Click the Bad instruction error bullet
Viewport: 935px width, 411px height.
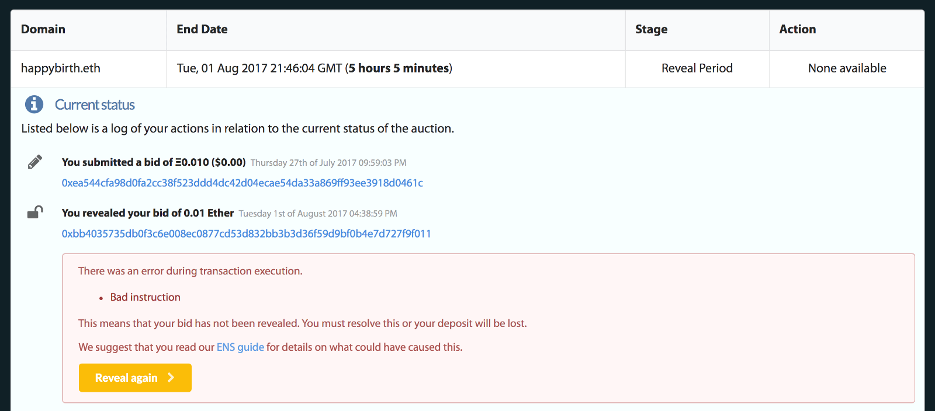click(x=146, y=298)
